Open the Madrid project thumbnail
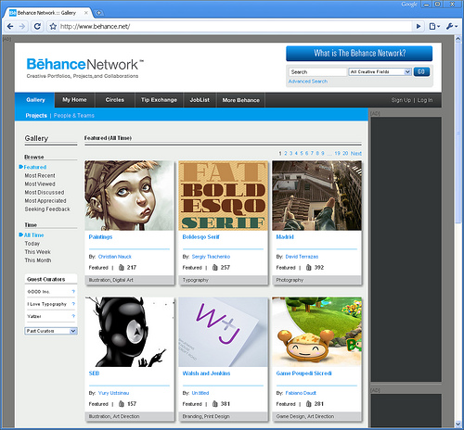This screenshot has height=430, width=464. 316,196
